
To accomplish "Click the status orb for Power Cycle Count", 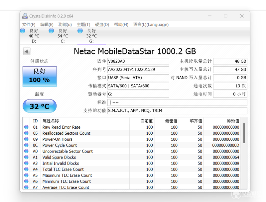I will point(26,145).
